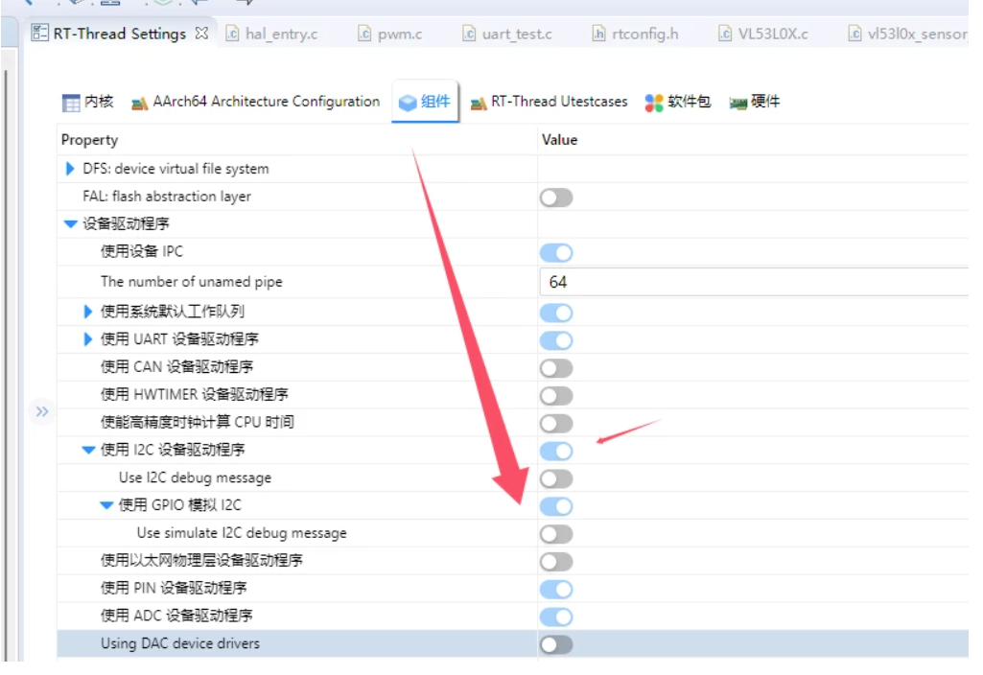Click the Property column header
The image size is (983, 675).
pyautogui.click(x=89, y=140)
